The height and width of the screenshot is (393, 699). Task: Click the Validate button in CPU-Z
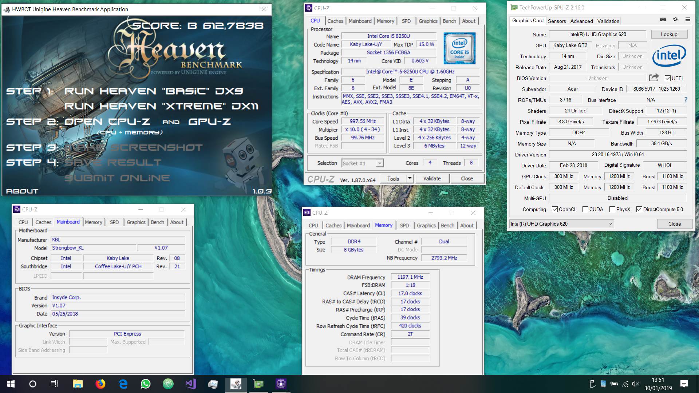pos(432,178)
